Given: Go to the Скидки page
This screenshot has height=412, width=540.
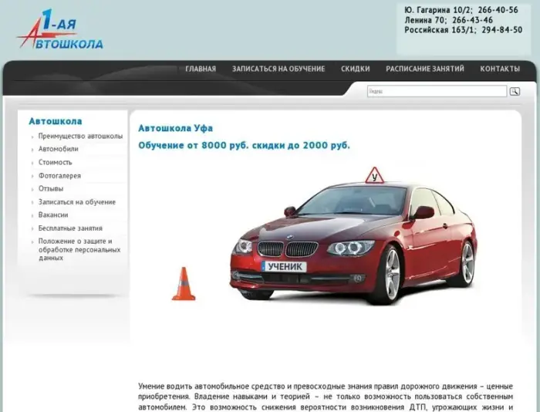Looking at the screenshot, I should [356, 69].
